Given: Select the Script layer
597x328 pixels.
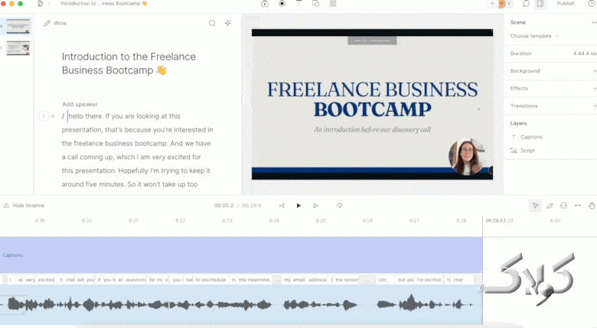Looking at the screenshot, I should pyautogui.click(x=527, y=151).
